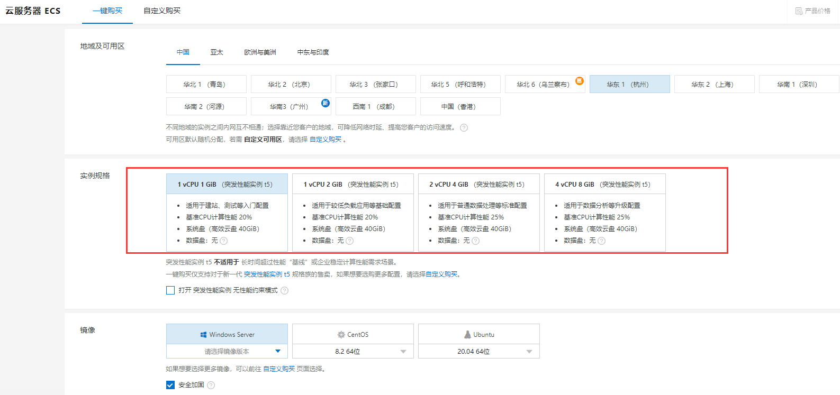The image size is (840, 395).
Task: Switch to 自定义购买 tab
Action: [x=162, y=11]
